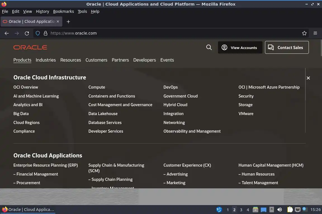The image size is (322, 214).
Task: Reload the page with the refresh icon
Action: pyautogui.click(x=27, y=33)
